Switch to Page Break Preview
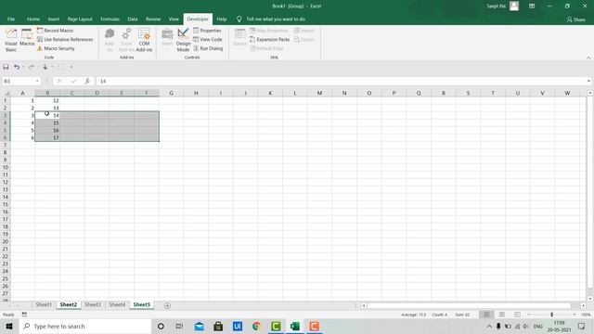 pyautogui.click(x=517, y=315)
